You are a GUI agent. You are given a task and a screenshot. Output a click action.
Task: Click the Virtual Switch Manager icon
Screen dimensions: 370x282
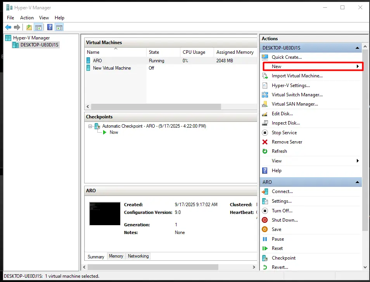[265, 95]
